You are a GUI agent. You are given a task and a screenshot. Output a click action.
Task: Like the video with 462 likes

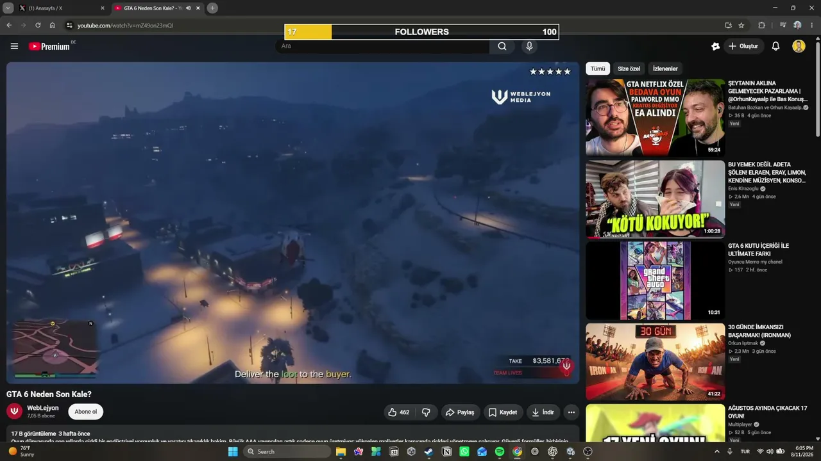(399, 412)
